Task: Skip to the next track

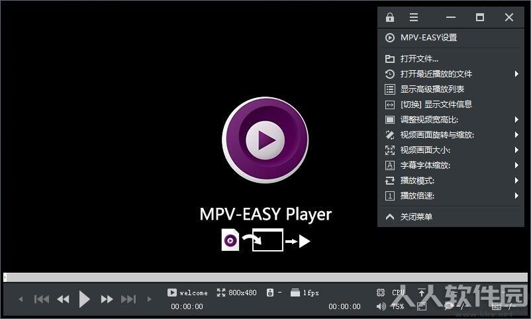Action: click(x=128, y=299)
